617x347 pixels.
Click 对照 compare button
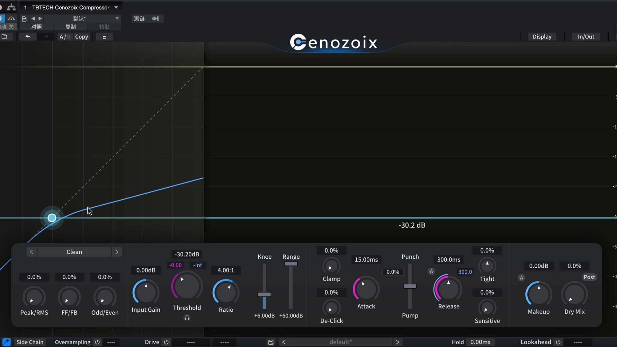[x=37, y=27]
